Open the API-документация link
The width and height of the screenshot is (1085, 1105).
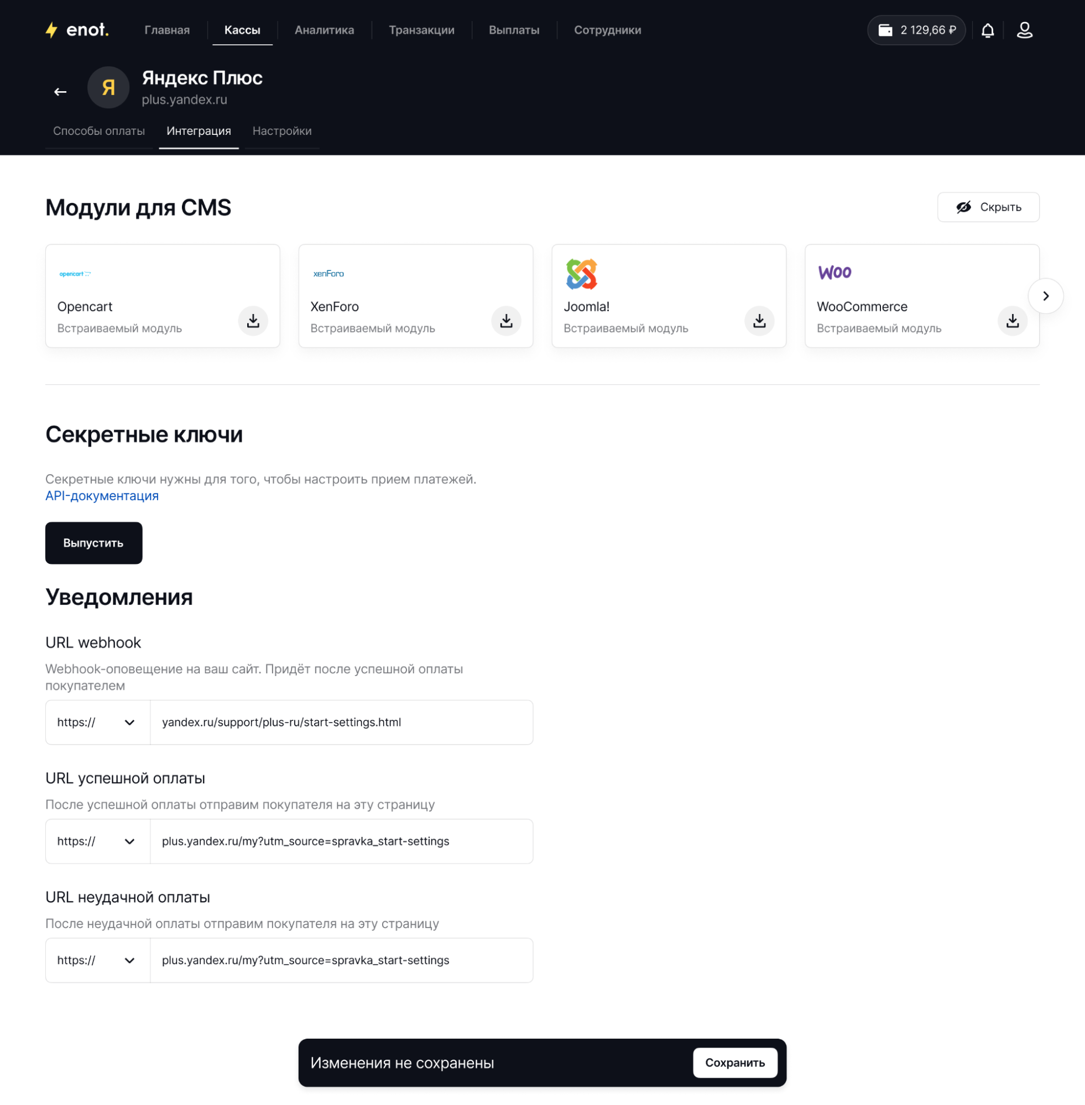[x=102, y=496]
